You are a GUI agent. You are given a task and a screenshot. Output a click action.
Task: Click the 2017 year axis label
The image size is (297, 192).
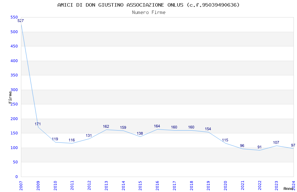click(x=174, y=185)
